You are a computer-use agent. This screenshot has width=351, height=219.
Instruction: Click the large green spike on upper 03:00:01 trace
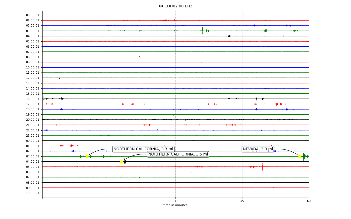pos(202,31)
